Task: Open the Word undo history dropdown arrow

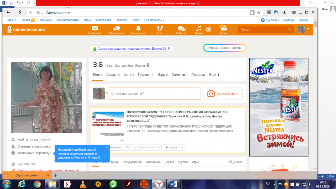Action: [x=23, y=3]
